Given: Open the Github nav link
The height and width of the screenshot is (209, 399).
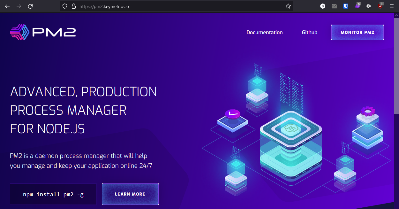Looking at the screenshot, I should pos(310,32).
